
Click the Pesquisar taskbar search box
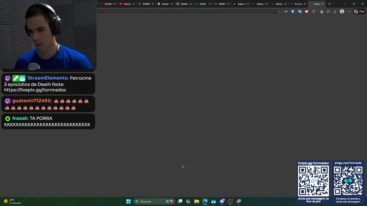[154, 201]
